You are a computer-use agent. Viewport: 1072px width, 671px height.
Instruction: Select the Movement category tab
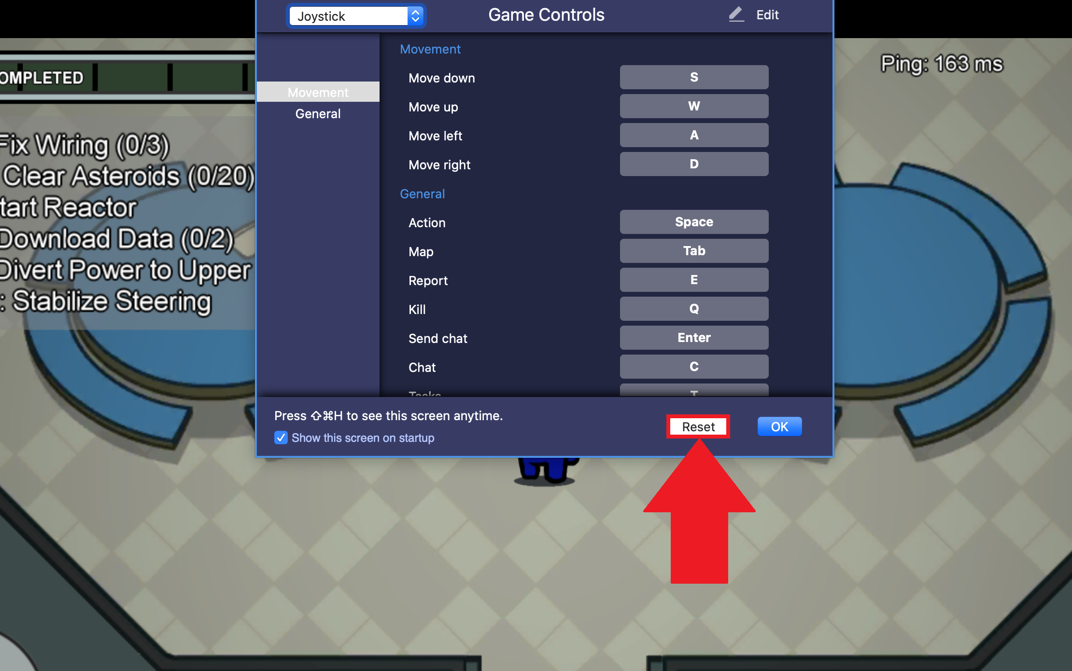click(319, 92)
